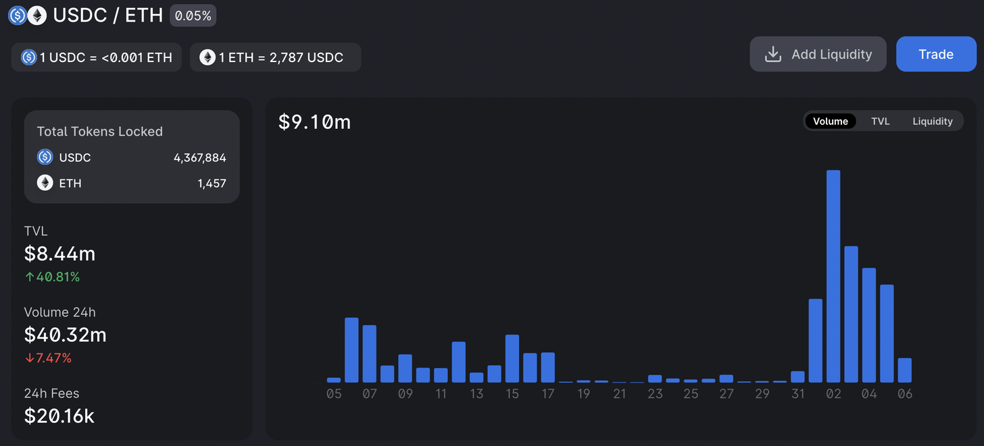Screen dimensions: 984x446
Task: Click the small volume bar above date 31
Action: pos(797,377)
